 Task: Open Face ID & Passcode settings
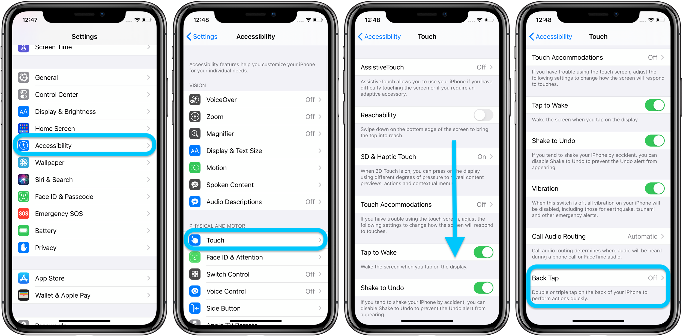click(x=86, y=196)
